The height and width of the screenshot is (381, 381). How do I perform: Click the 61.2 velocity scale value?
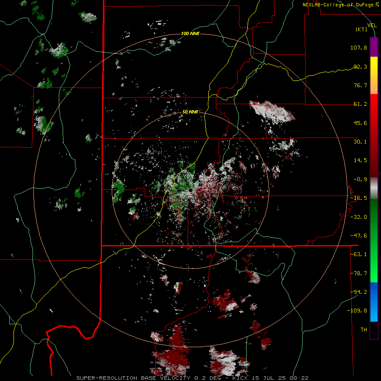coord(360,104)
